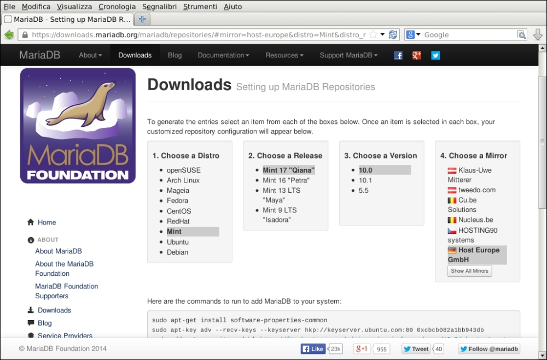Select the MariaDB Setting up tab
The height and width of the screenshot is (360, 547).
click(67, 19)
